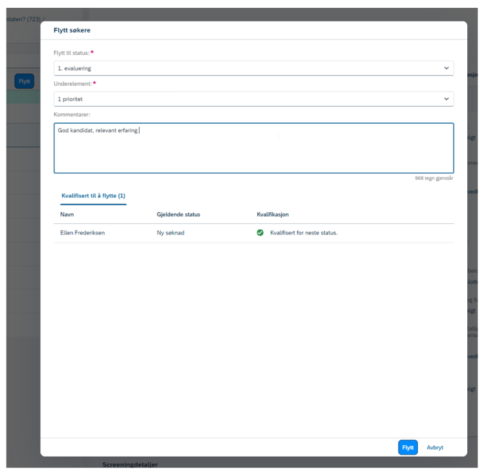This screenshot has width=483, height=473.
Task: Click into the Kommentarer text area
Action: click(254, 148)
